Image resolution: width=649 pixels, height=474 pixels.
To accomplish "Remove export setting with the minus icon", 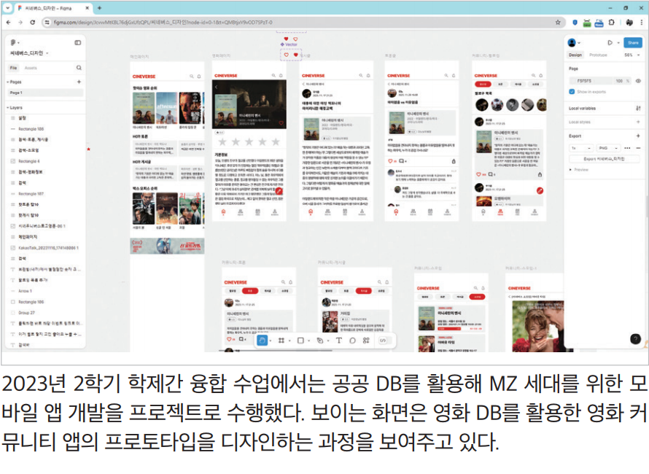I will pyautogui.click(x=638, y=148).
